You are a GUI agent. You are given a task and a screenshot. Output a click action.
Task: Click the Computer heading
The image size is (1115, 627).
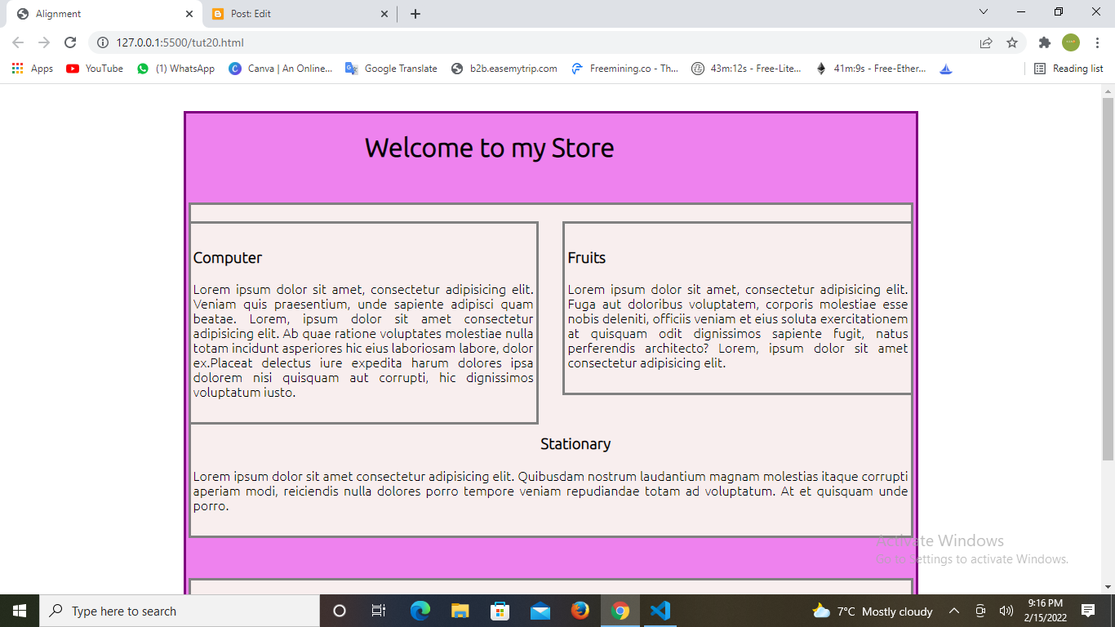(x=228, y=258)
